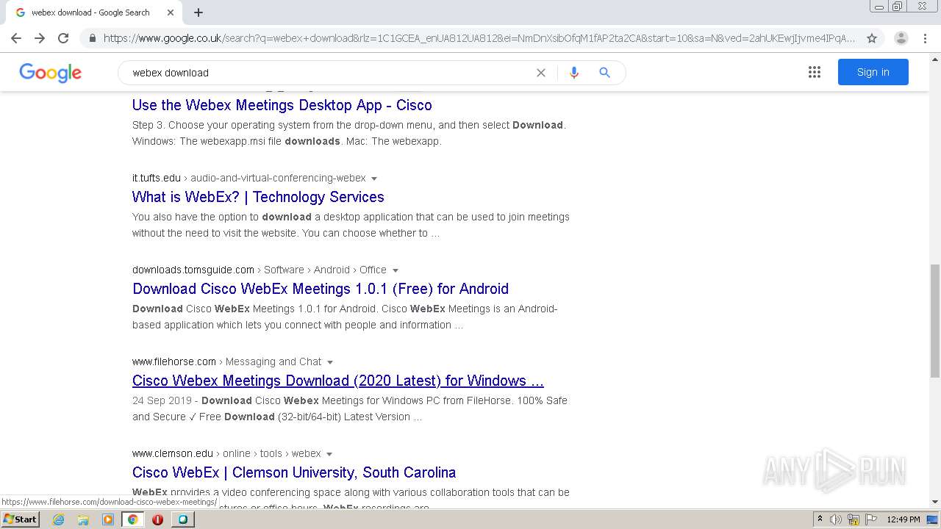View site security padlock info
Viewport: 941px width, 529px height.
92,38
